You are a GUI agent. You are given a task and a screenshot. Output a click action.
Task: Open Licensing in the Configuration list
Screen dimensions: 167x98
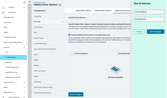pyautogui.click(x=48, y=16)
